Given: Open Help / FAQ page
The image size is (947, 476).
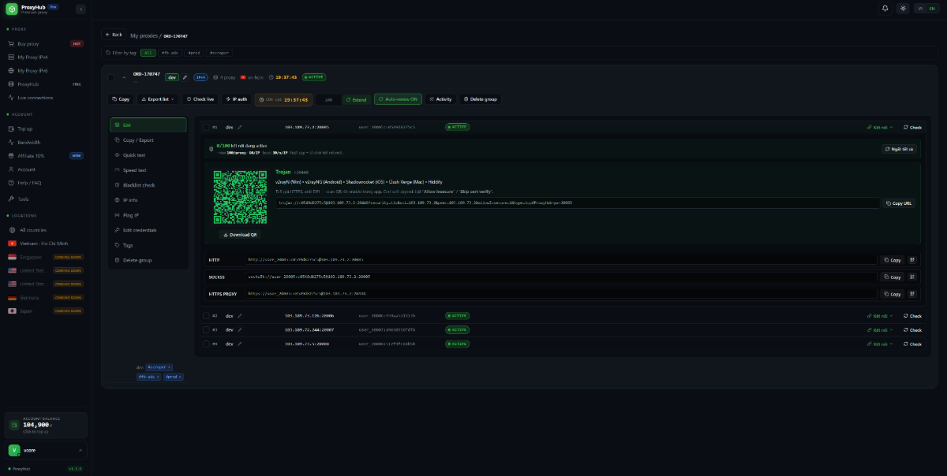Looking at the screenshot, I should click(x=45, y=182).
